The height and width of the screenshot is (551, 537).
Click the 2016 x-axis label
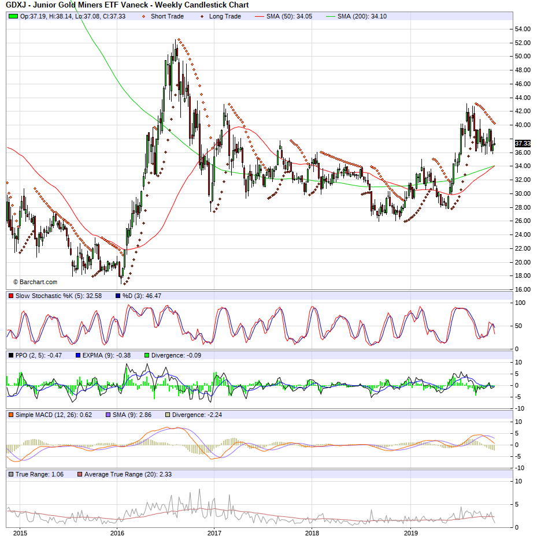[117, 533]
